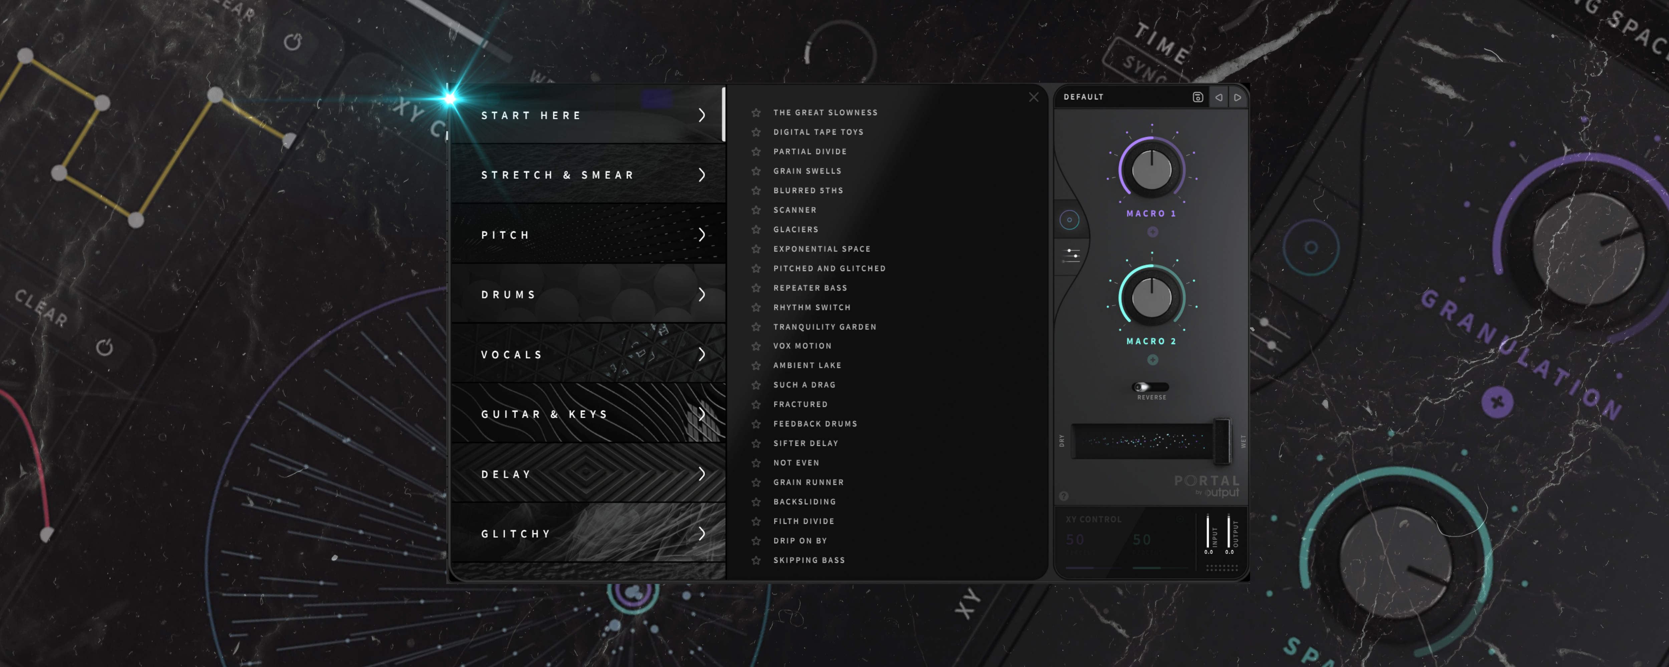The width and height of the screenshot is (1669, 667).
Task: Click plus button under Macro 2
Action: click(x=1153, y=360)
